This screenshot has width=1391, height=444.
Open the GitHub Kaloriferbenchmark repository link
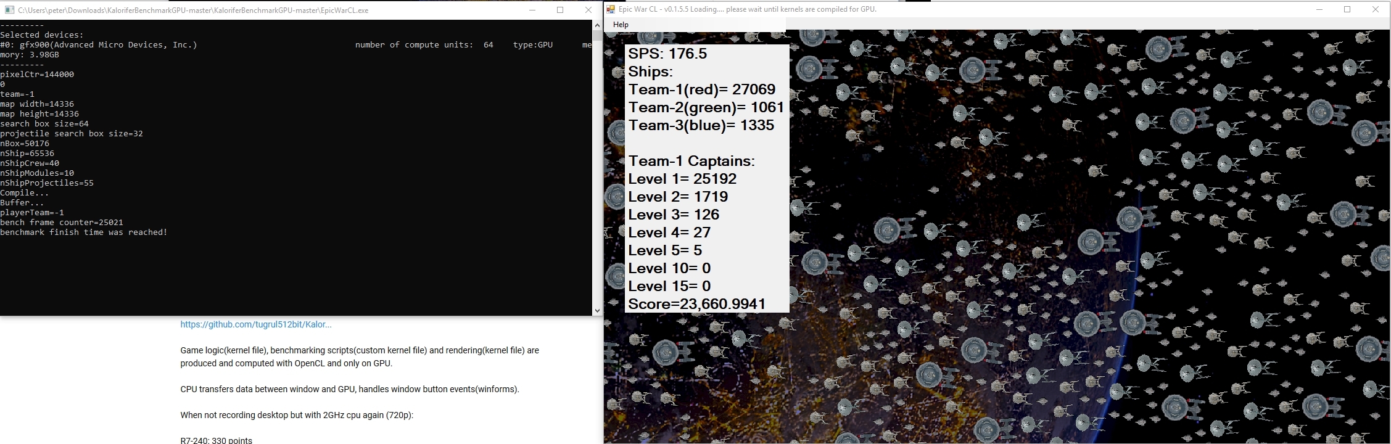point(255,324)
